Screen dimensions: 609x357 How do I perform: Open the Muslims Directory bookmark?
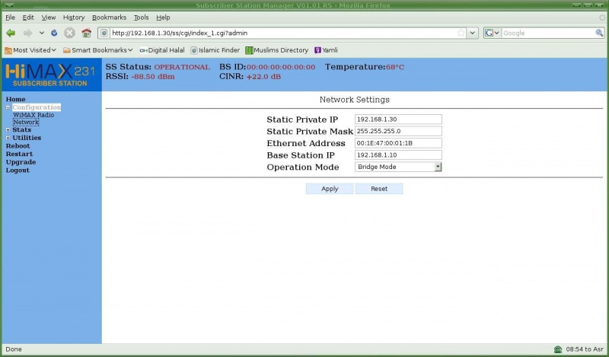[276, 50]
